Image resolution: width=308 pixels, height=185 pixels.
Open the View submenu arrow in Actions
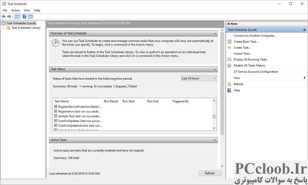pyautogui.click(x=304, y=78)
